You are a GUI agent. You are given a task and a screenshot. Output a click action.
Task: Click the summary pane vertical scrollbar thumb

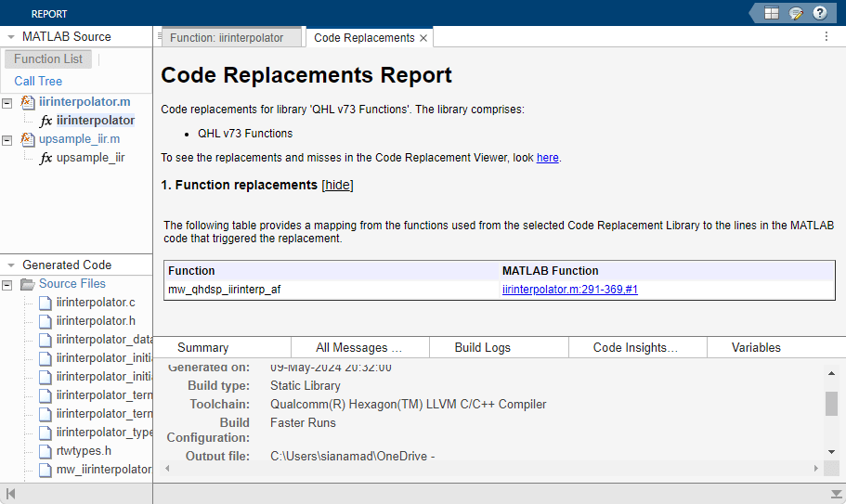831,403
